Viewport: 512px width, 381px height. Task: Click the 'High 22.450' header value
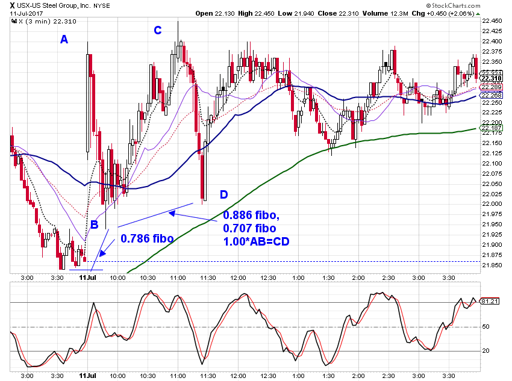pos(256,13)
